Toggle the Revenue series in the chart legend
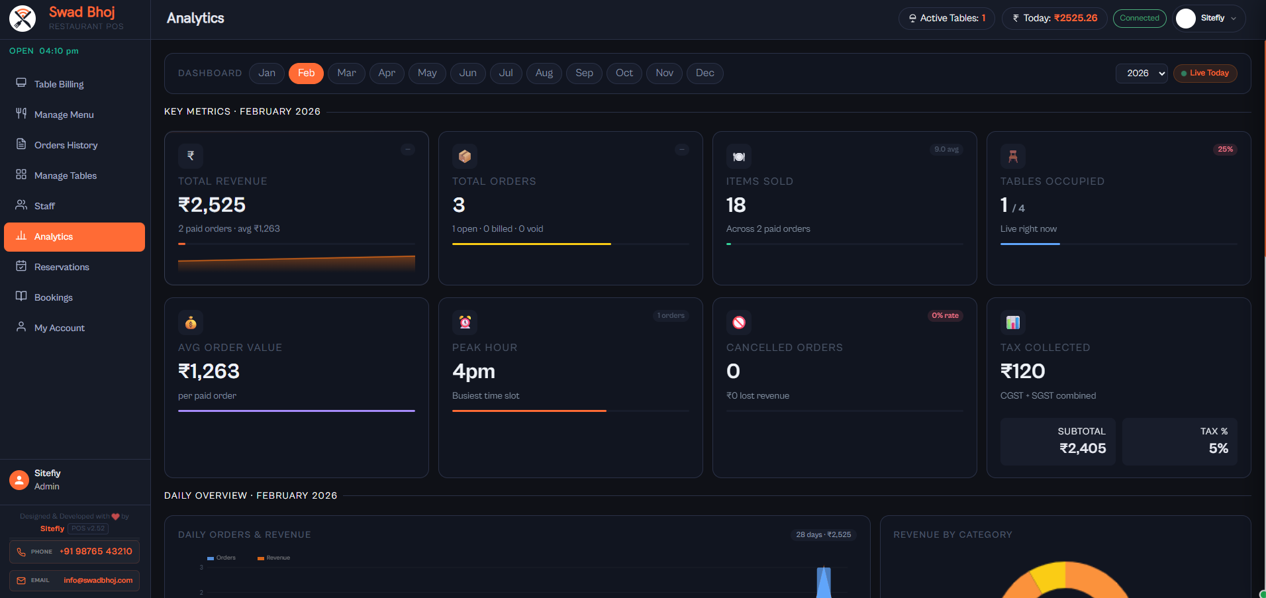Screen dimensions: 1266x598 272,558
